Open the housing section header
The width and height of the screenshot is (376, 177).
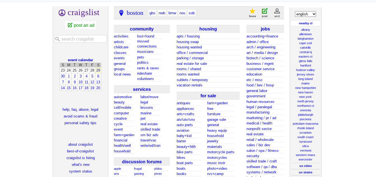(208, 29)
